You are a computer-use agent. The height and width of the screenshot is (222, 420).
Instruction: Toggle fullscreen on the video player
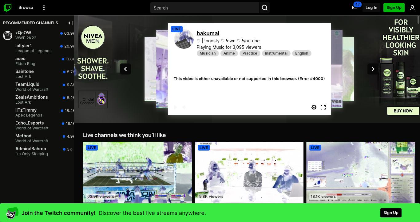tap(323, 107)
